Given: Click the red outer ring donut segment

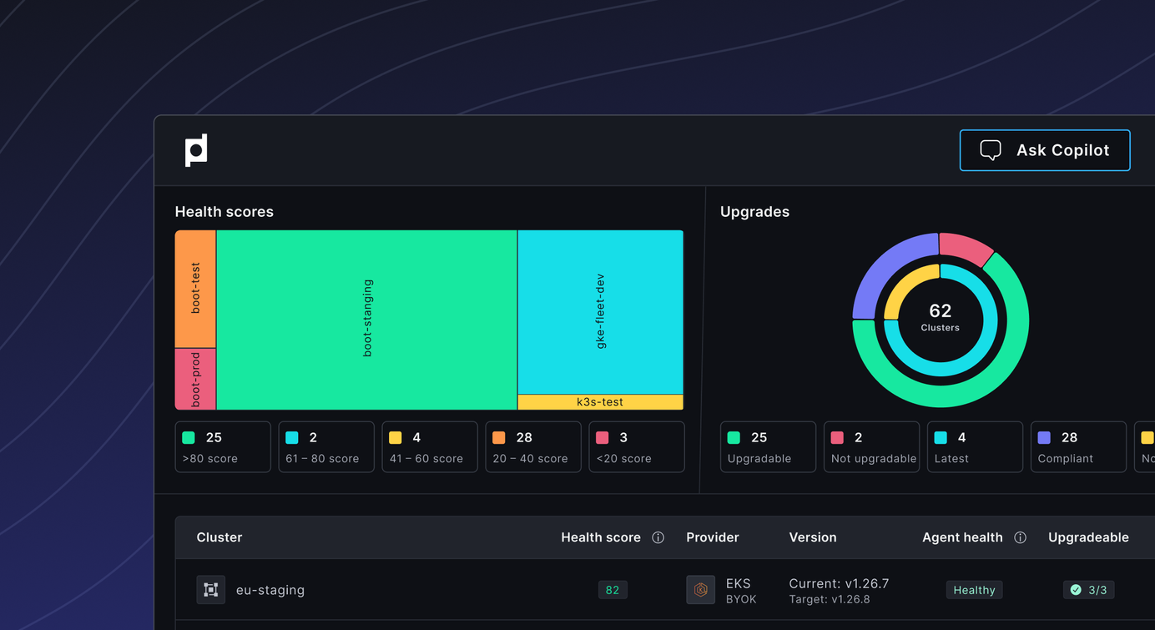Looking at the screenshot, I should [x=965, y=248].
